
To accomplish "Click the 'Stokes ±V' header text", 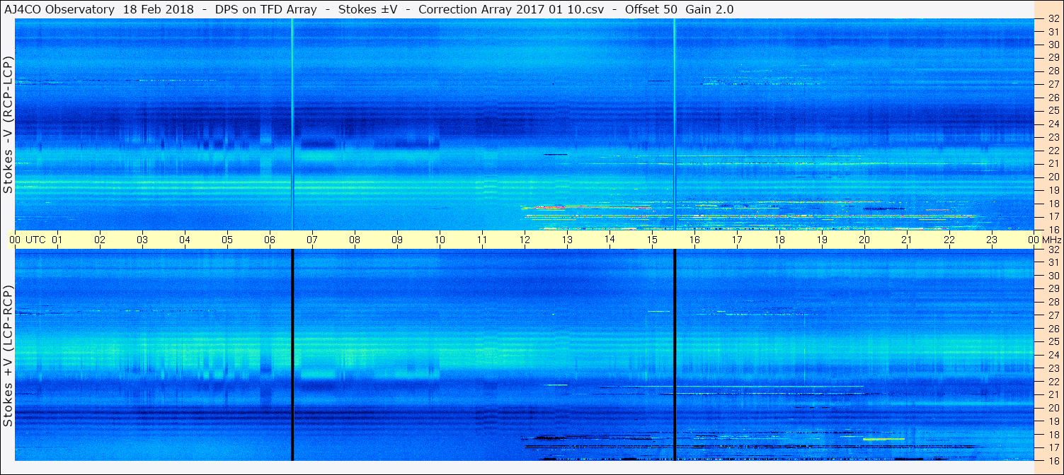I will (x=367, y=9).
